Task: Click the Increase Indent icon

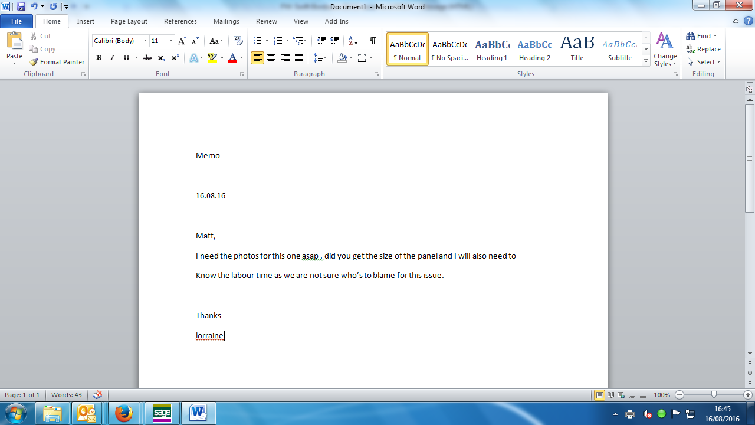Action: tap(334, 41)
